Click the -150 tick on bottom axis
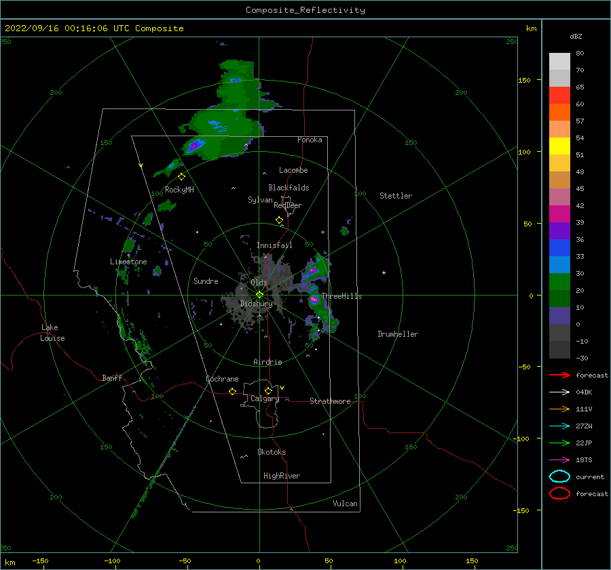Screen dimensions: 611x570 (40, 561)
